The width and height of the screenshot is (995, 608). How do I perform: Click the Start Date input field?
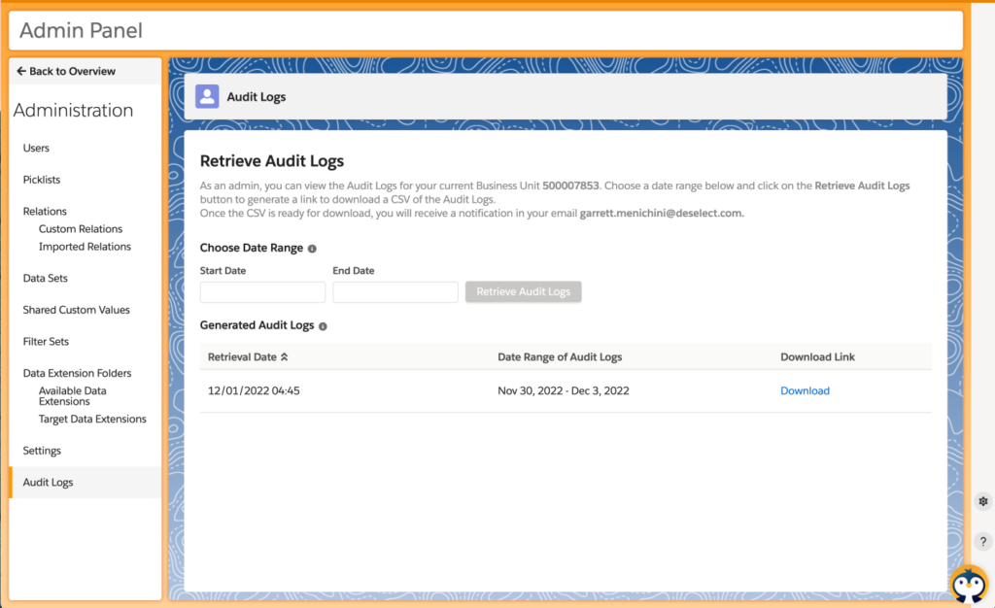coord(262,292)
